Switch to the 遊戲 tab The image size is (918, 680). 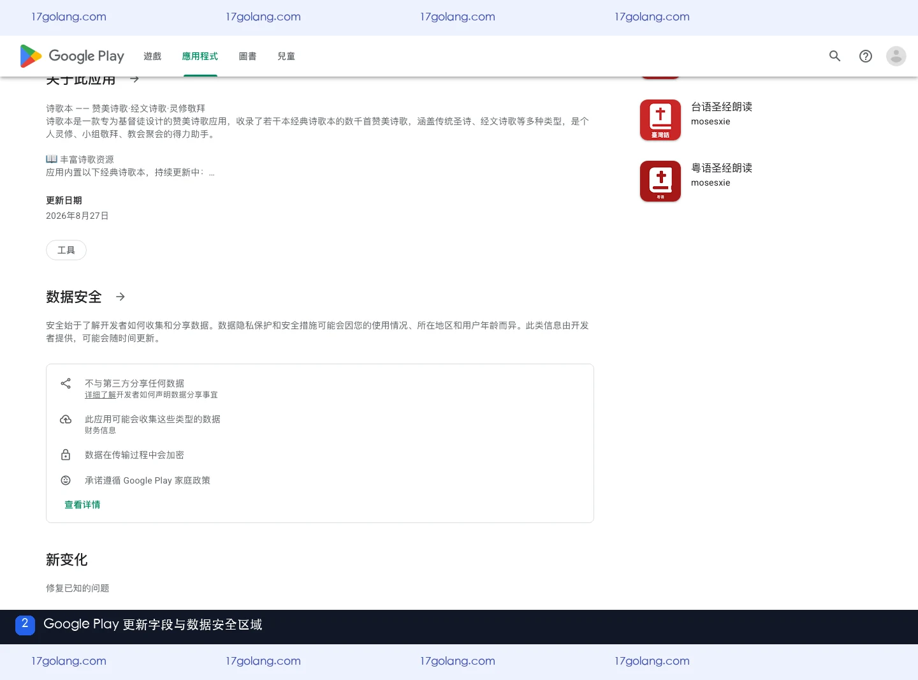152,56
